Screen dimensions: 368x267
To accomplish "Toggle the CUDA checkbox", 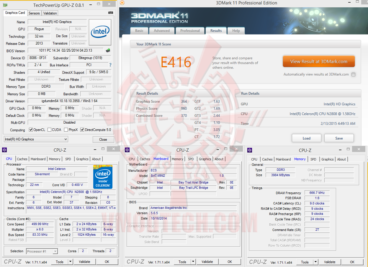I will [x=49, y=130].
